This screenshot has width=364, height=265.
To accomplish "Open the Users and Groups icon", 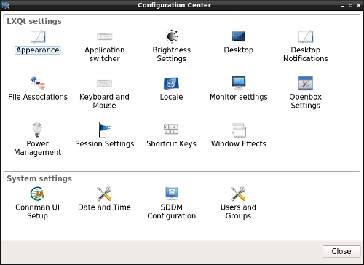I will 238,194.
